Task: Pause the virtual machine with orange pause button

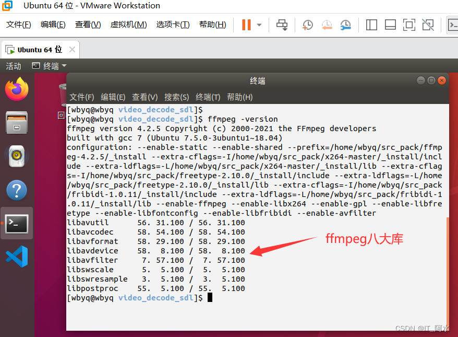Action: coord(246,25)
